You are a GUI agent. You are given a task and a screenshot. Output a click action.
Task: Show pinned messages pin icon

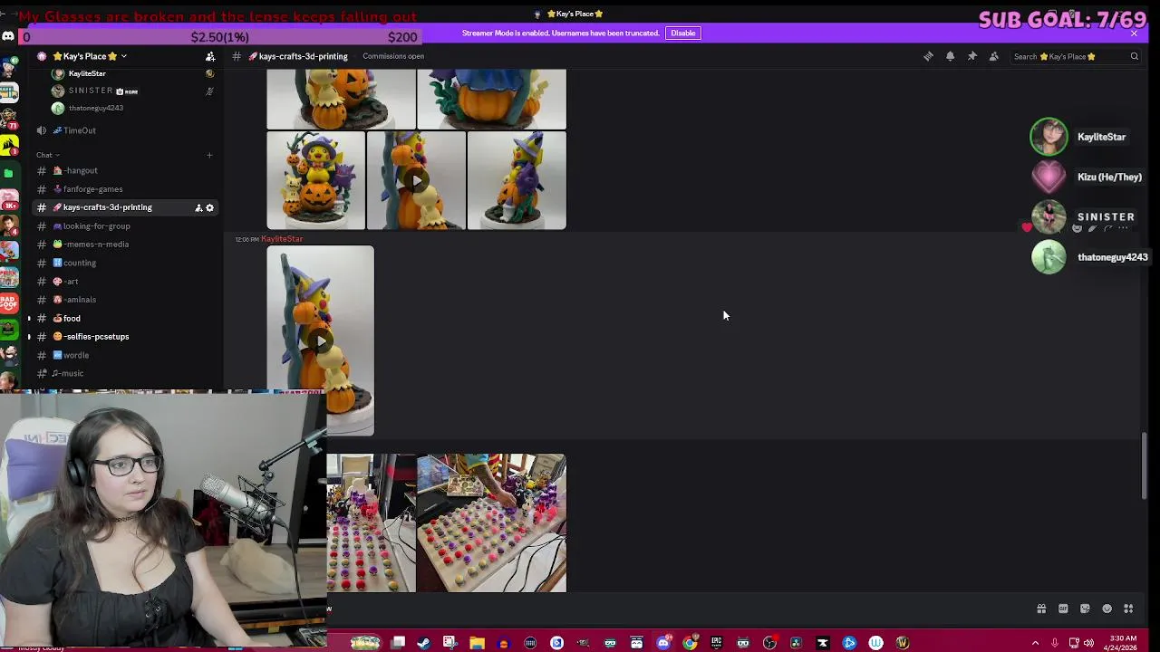[x=971, y=56]
